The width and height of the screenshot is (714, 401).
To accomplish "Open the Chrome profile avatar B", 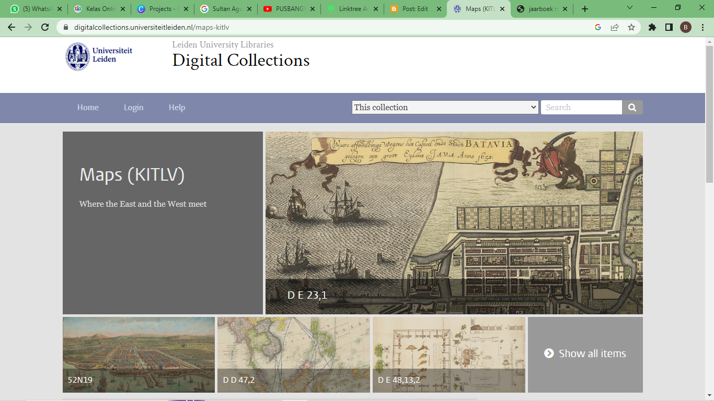I will (x=686, y=27).
